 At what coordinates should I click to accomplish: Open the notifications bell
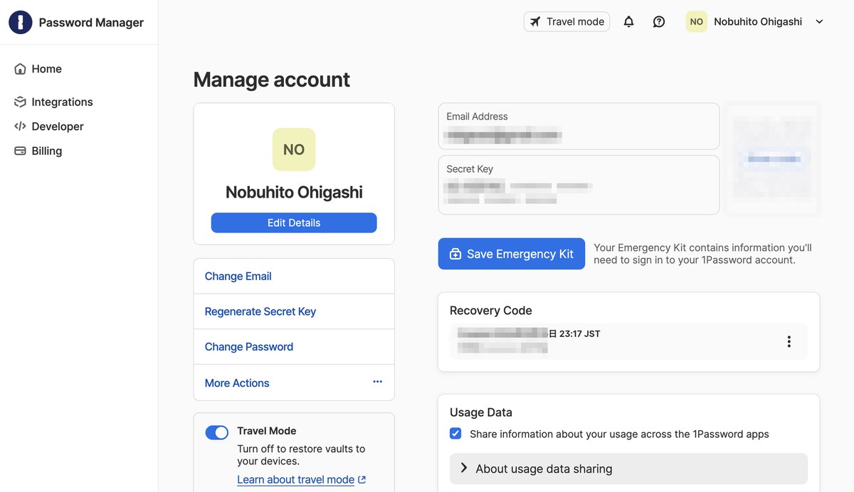pyautogui.click(x=628, y=21)
